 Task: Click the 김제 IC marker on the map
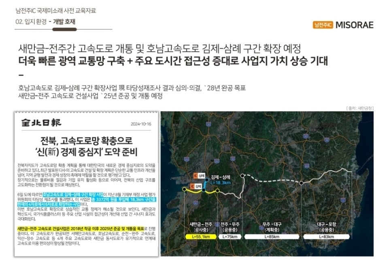click(196, 186)
